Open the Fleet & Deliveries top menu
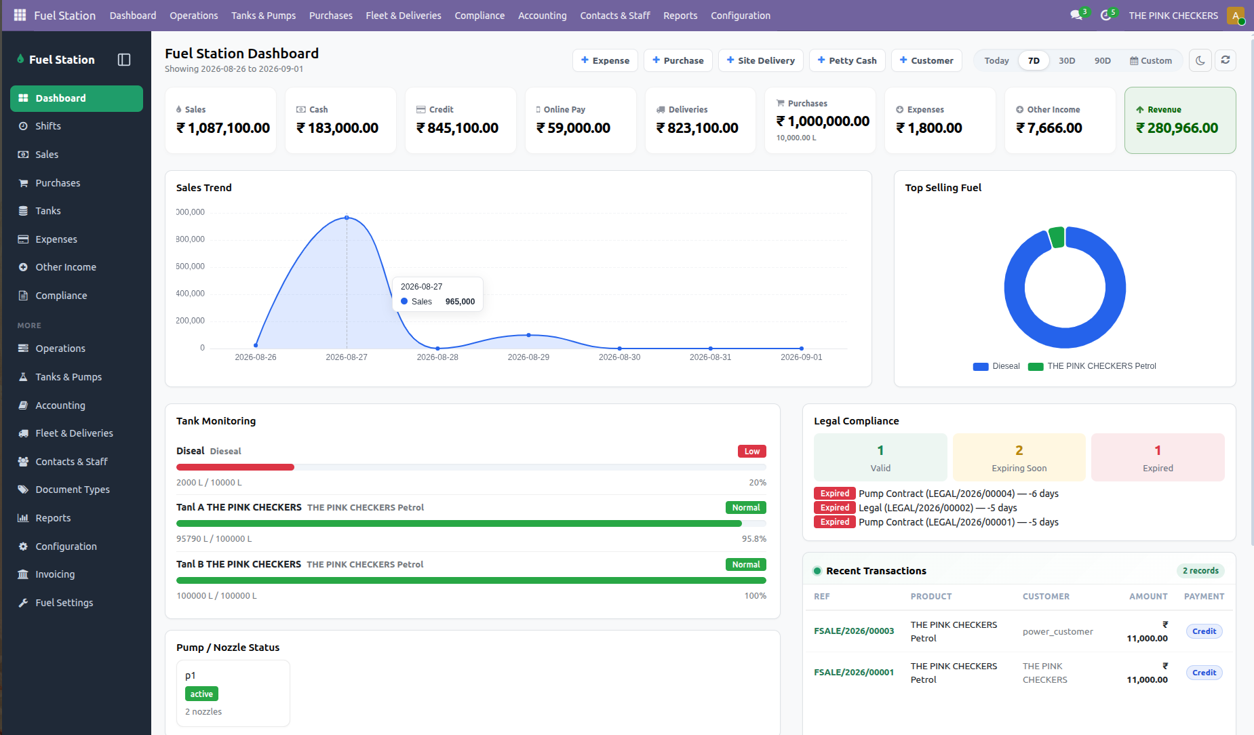 [404, 16]
